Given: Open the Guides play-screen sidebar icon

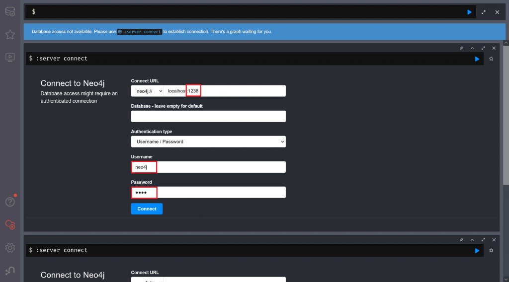Looking at the screenshot, I should pyautogui.click(x=10, y=58).
